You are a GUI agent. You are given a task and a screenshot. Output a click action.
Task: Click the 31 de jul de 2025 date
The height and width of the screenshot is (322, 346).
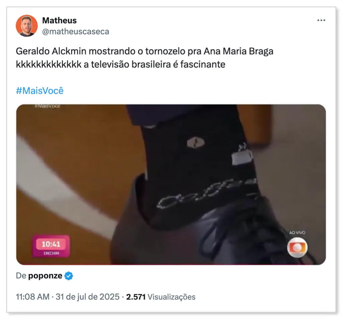88,297
